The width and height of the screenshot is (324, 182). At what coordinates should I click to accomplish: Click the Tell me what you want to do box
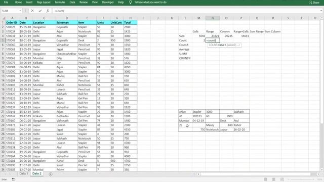(150, 2)
